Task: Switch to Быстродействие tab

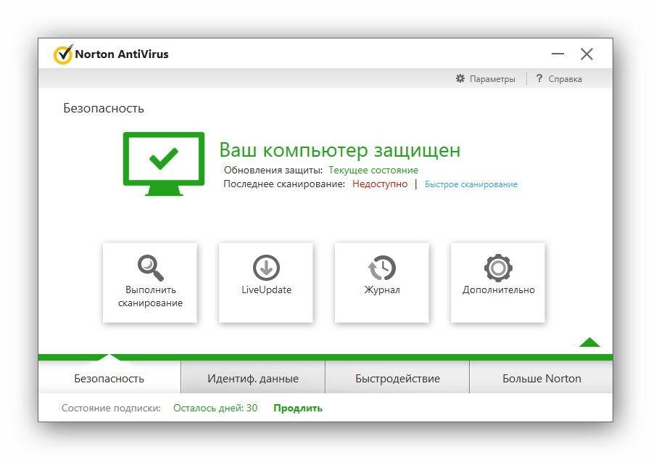Action: pos(397,378)
